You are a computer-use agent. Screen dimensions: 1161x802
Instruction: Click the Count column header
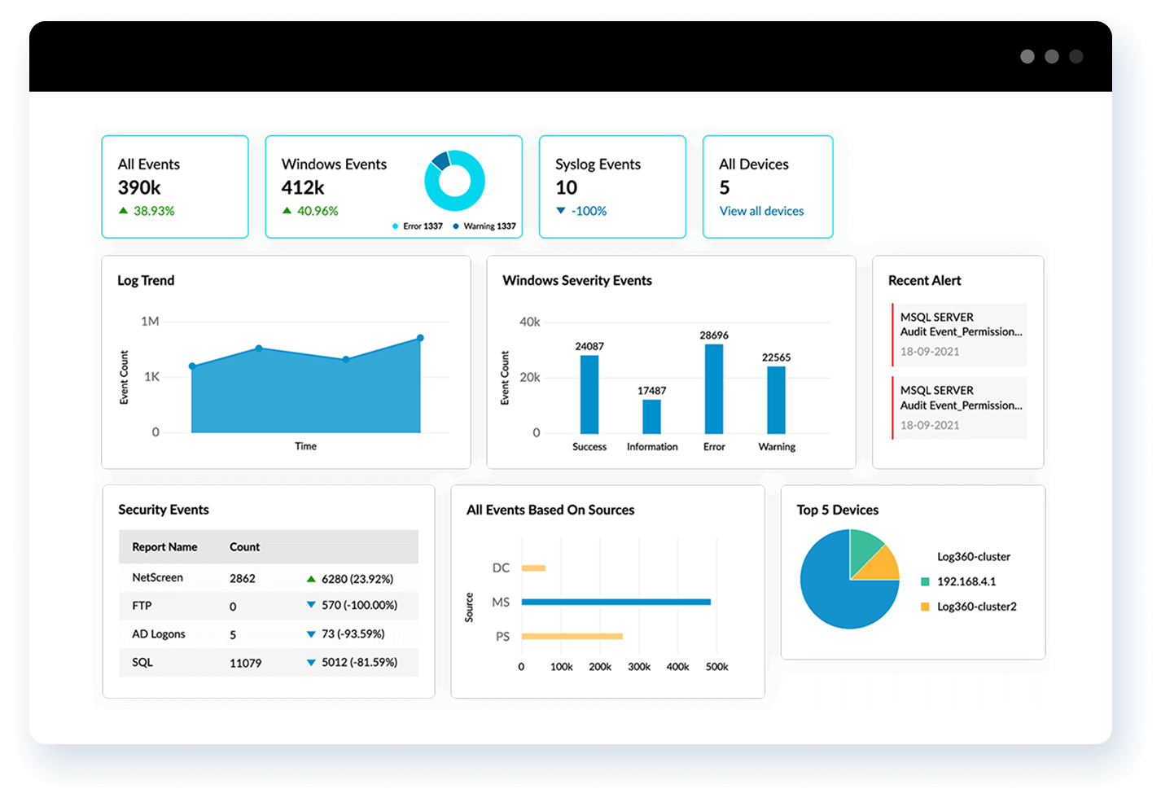coord(244,547)
